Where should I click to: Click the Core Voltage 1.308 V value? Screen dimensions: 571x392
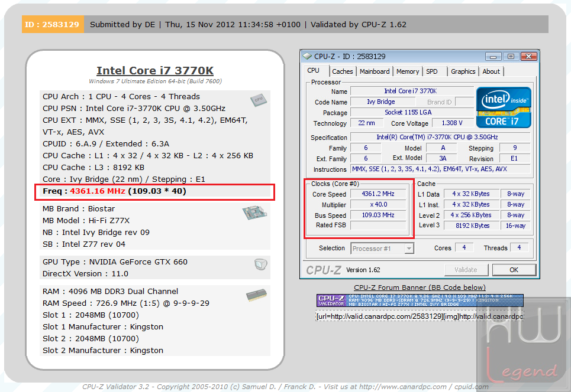(x=452, y=123)
